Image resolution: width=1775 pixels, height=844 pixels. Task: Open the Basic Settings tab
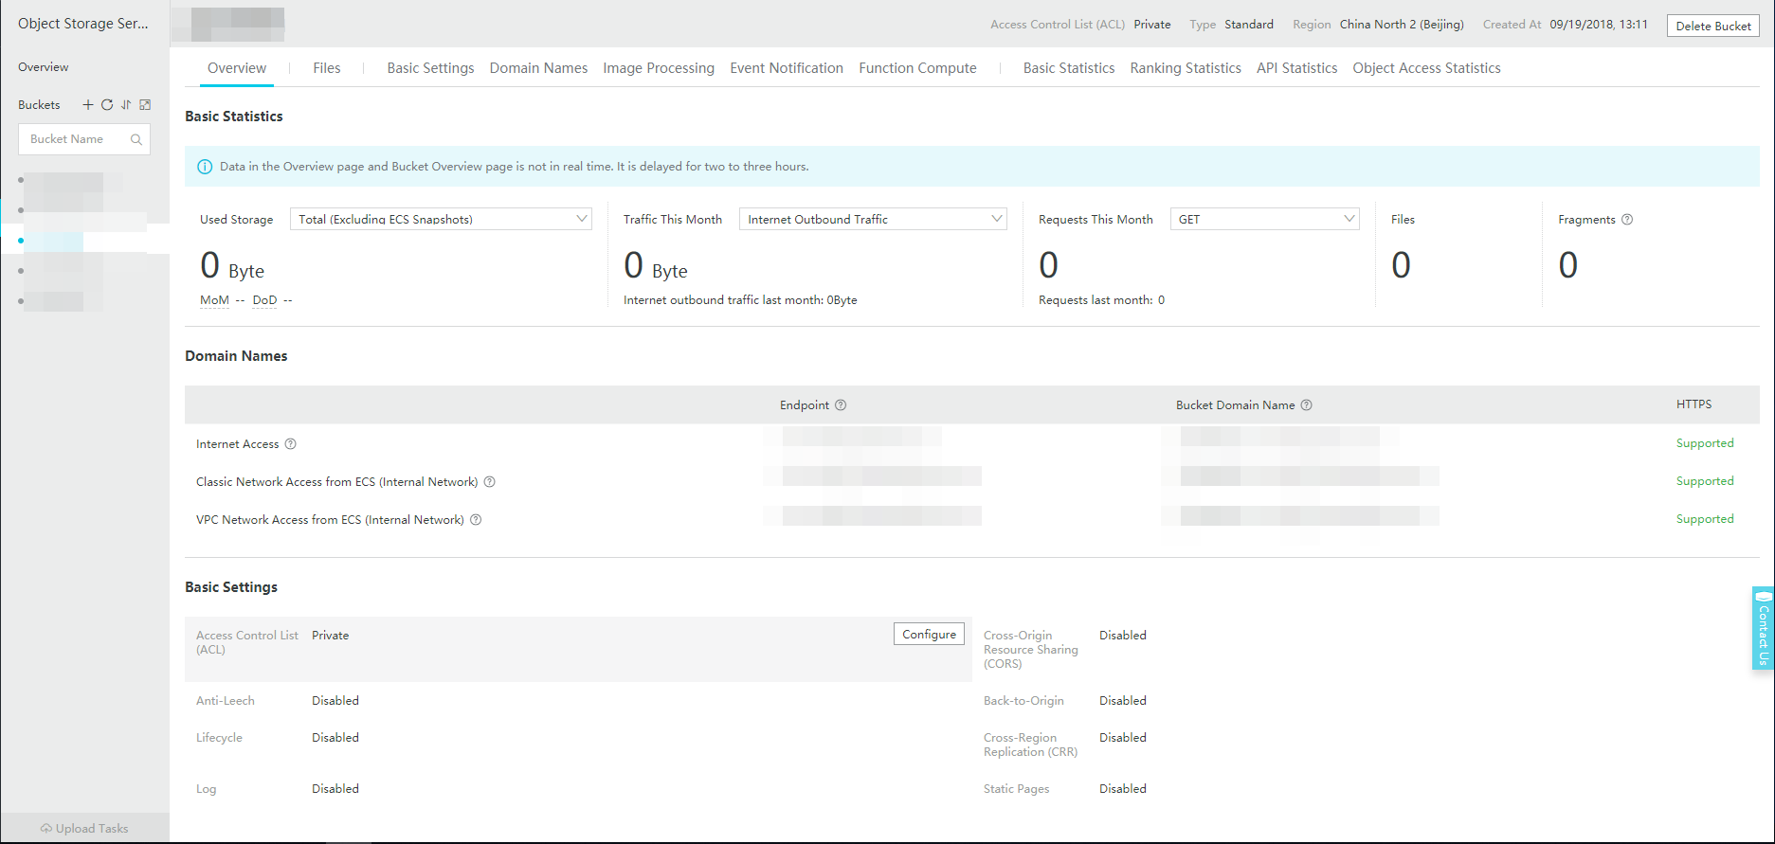(430, 68)
